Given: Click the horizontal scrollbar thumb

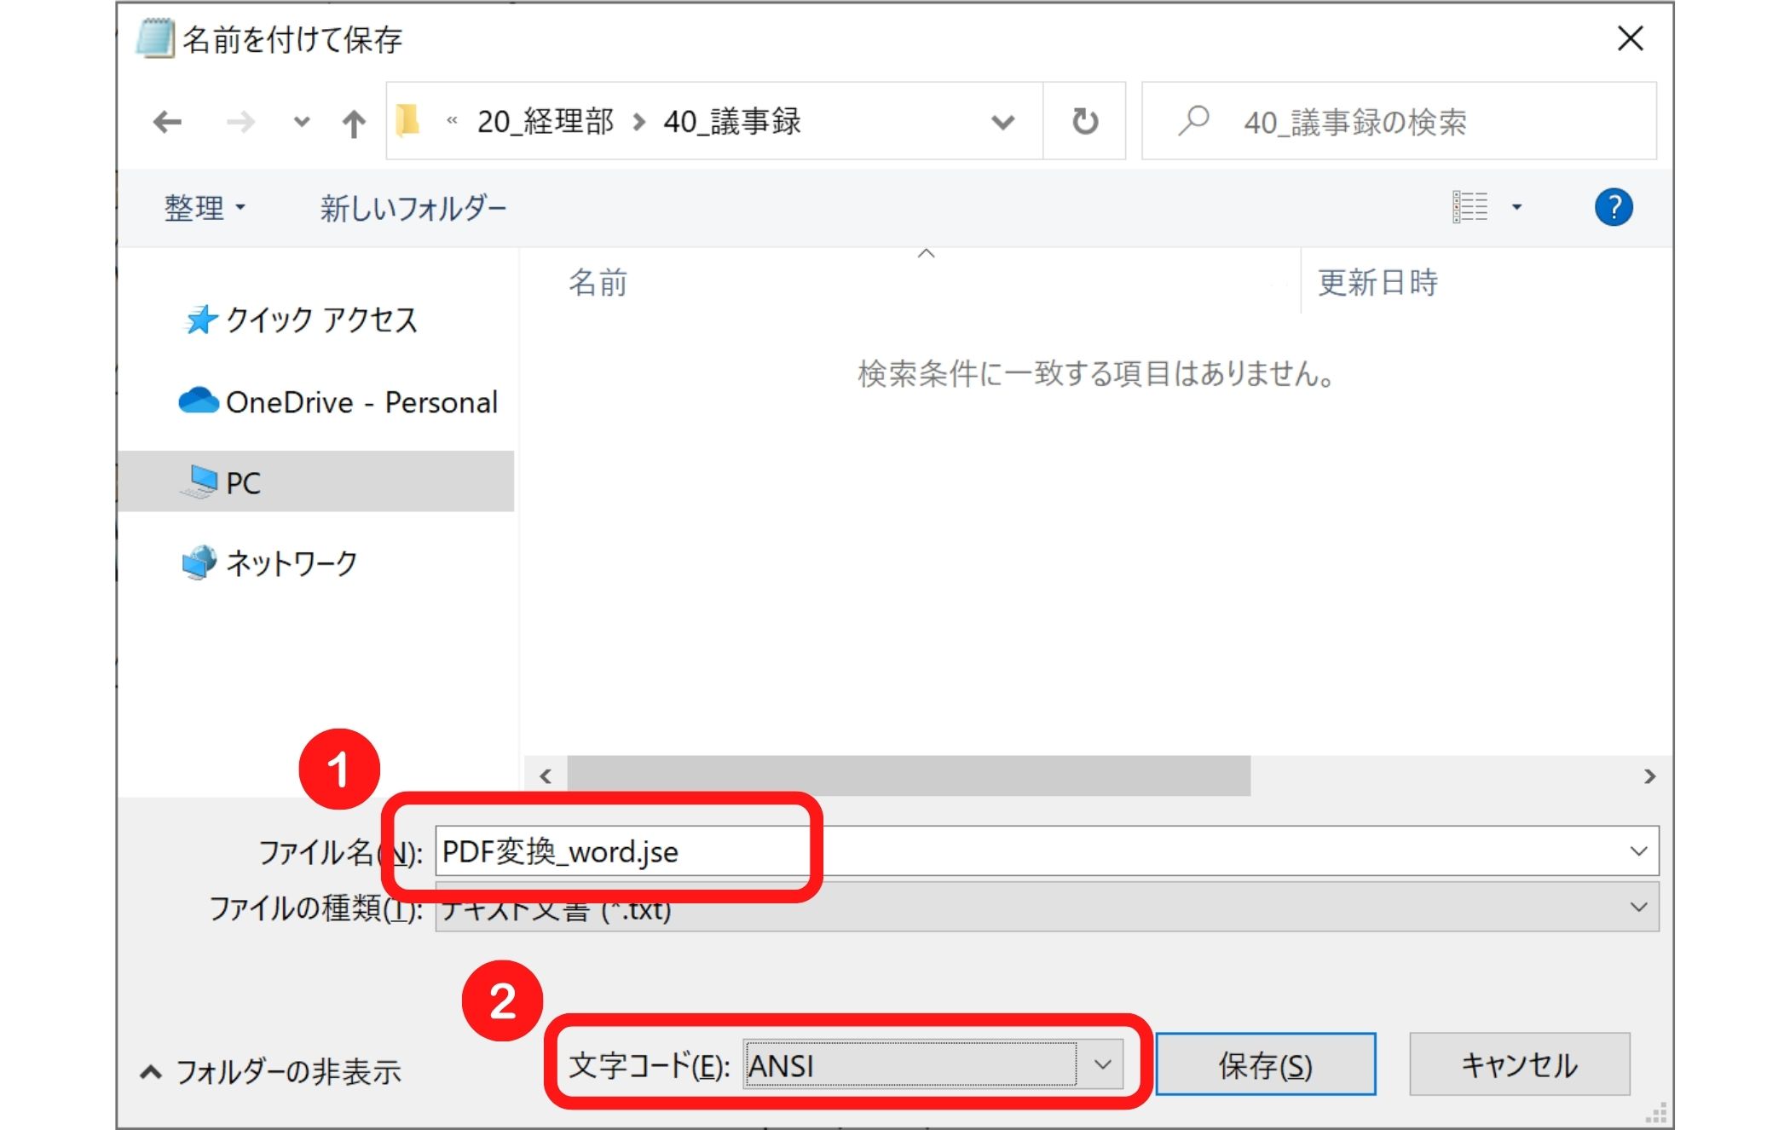Looking at the screenshot, I should click(909, 775).
